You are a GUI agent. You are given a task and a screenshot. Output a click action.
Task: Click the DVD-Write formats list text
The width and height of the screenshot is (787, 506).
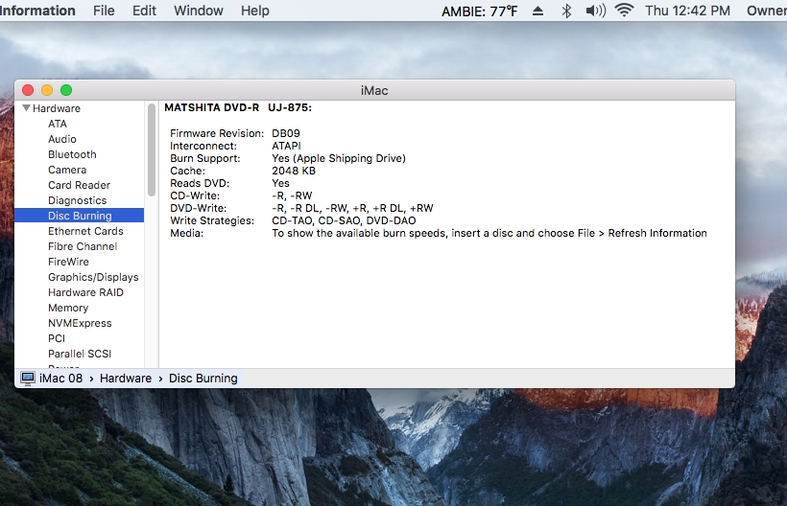(352, 208)
